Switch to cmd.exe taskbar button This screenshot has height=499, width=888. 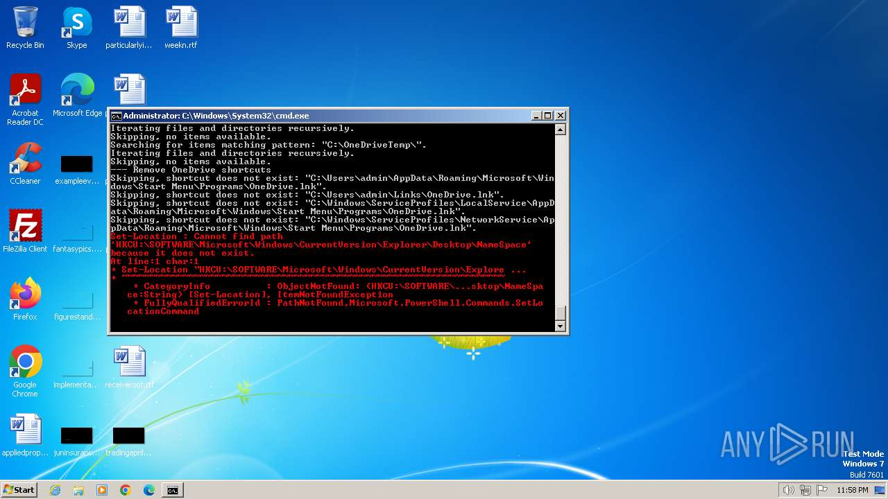point(173,490)
